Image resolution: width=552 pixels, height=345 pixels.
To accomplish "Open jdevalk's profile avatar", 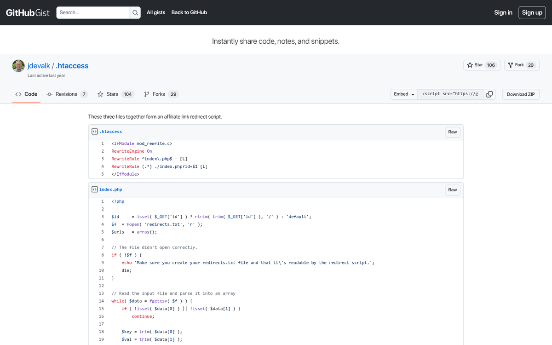I will [x=18, y=65].
